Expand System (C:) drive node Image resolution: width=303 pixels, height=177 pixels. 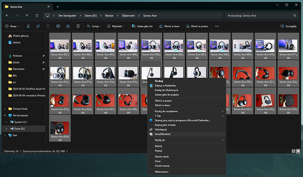pyautogui.click(x=7, y=122)
